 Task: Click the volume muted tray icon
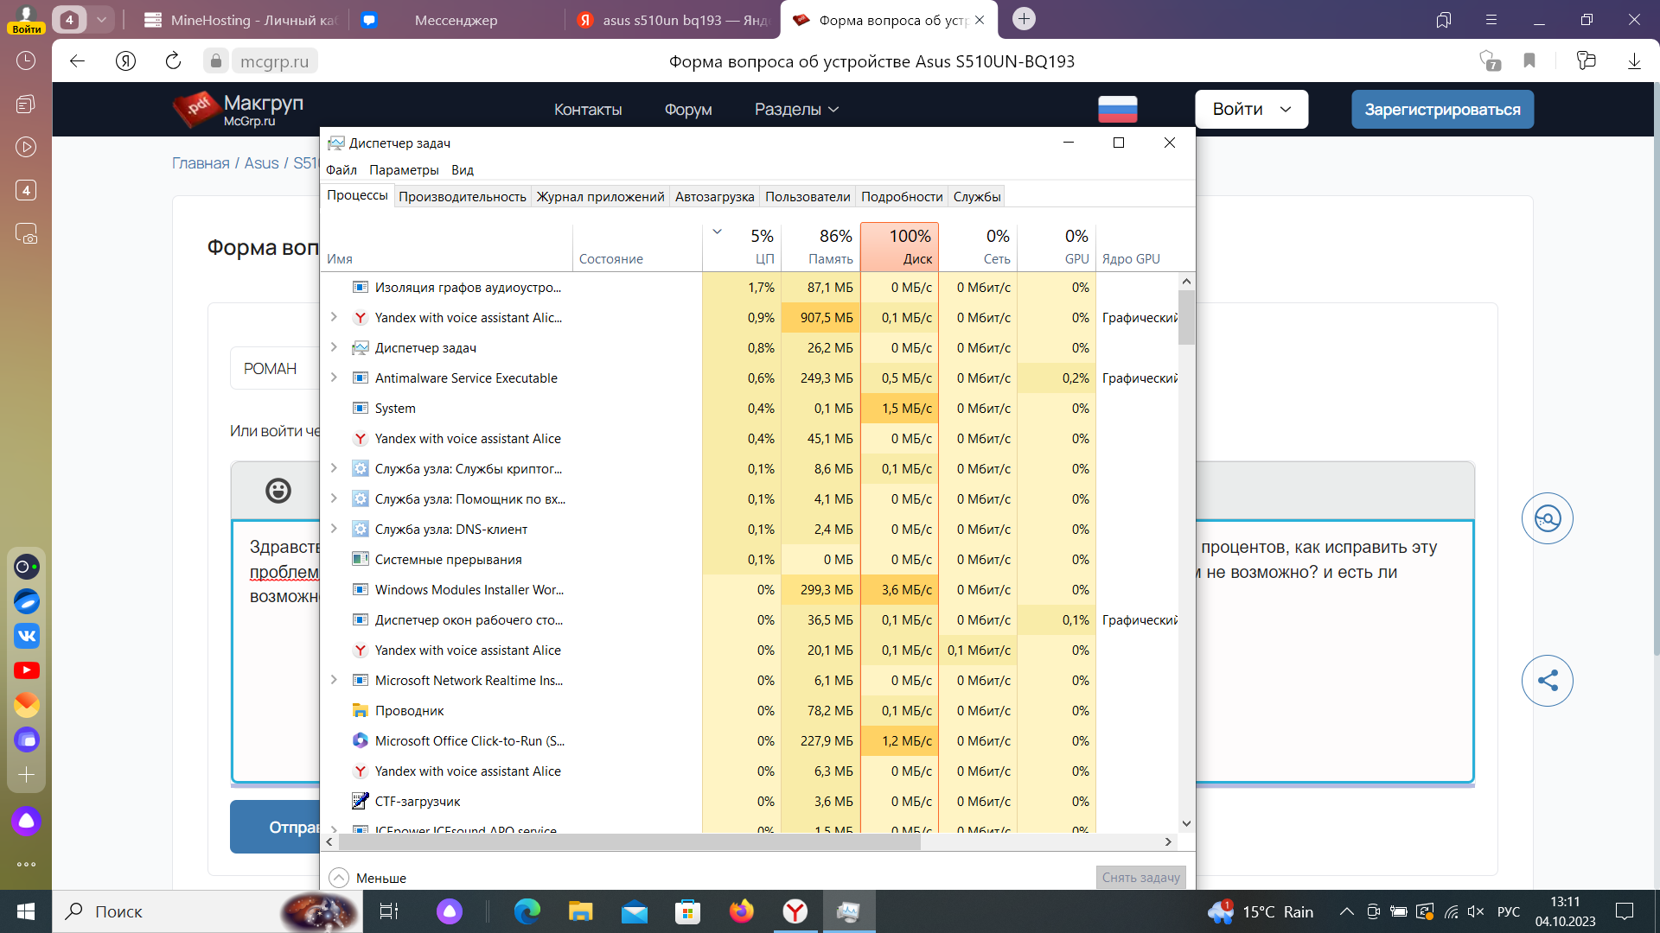1476,911
